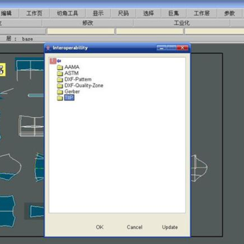244x244 pixels.
Task: Click the Cancel button
Action: 135,227
